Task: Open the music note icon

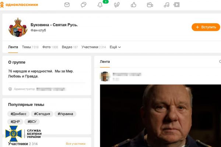Action: point(166,5)
